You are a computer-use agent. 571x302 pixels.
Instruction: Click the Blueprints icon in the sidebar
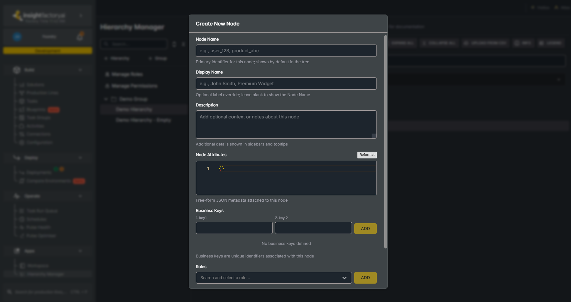click(x=22, y=110)
